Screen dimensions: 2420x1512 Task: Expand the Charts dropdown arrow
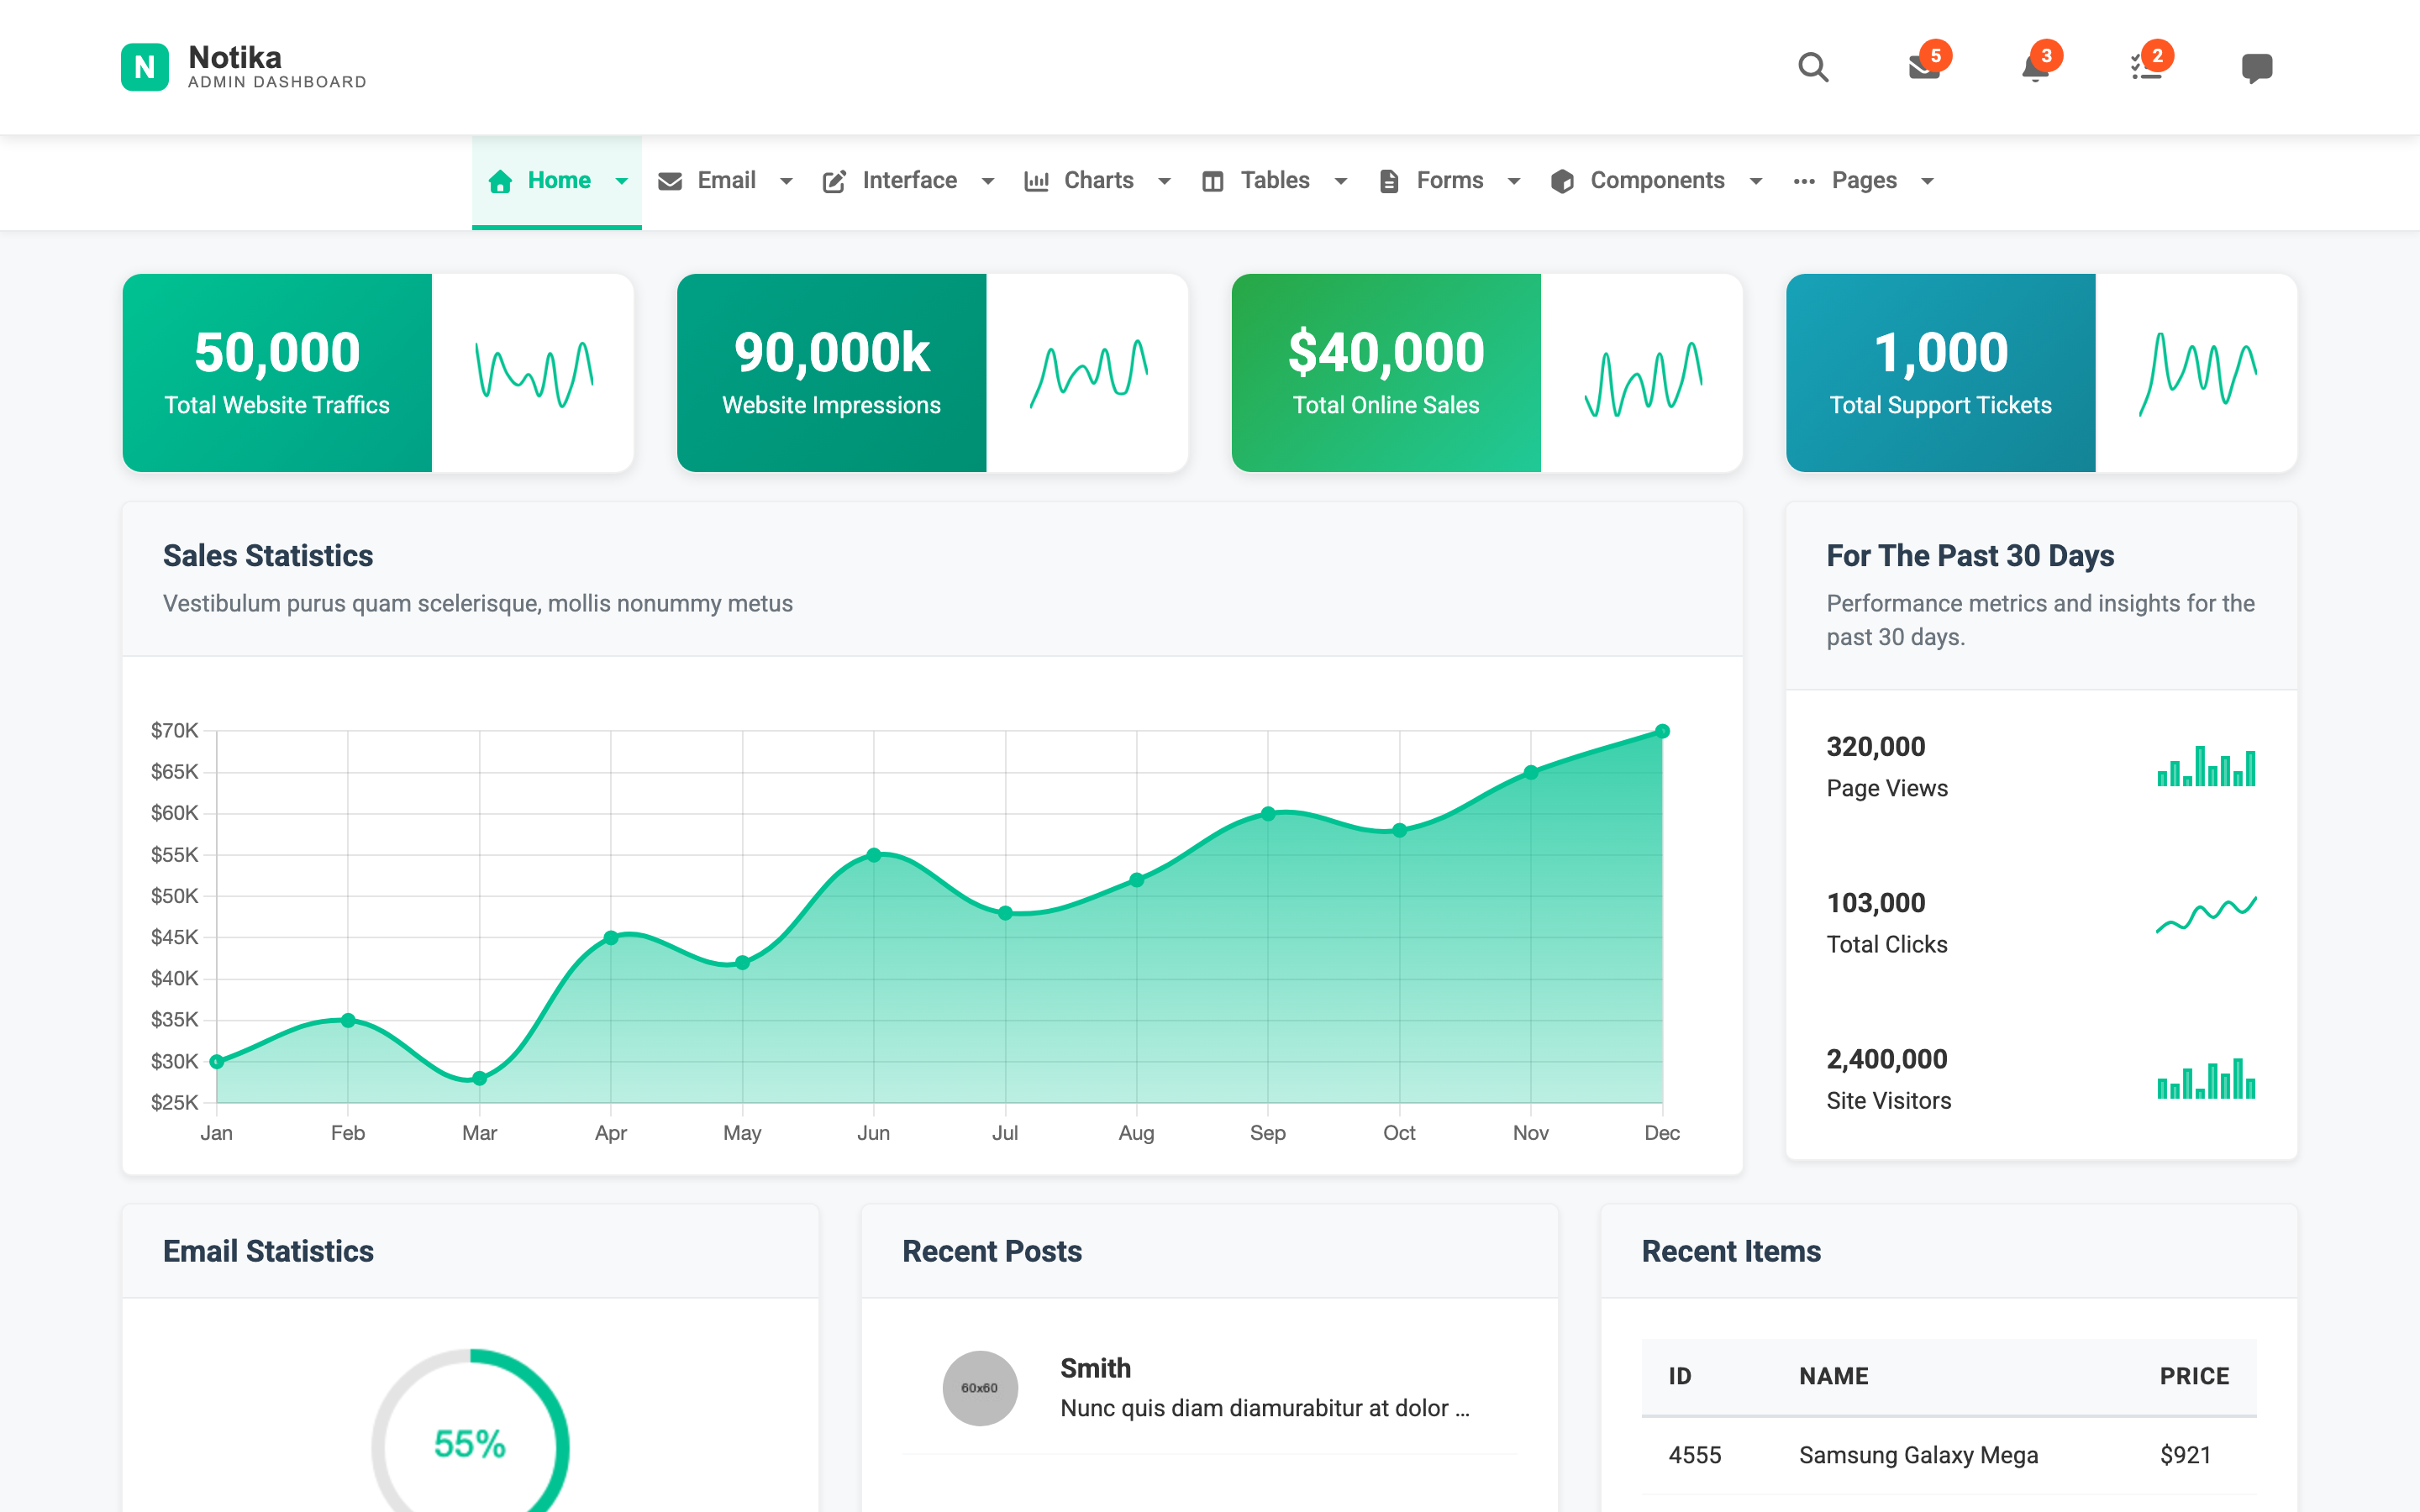click(x=1164, y=181)
